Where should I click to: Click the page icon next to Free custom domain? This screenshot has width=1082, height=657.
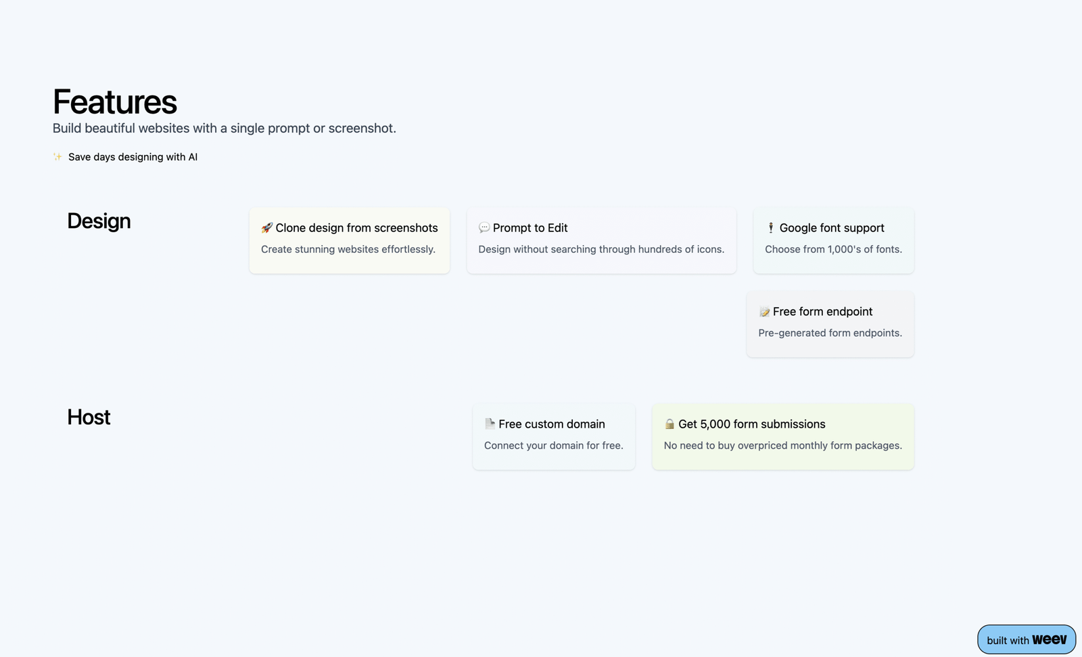(490, 424)
